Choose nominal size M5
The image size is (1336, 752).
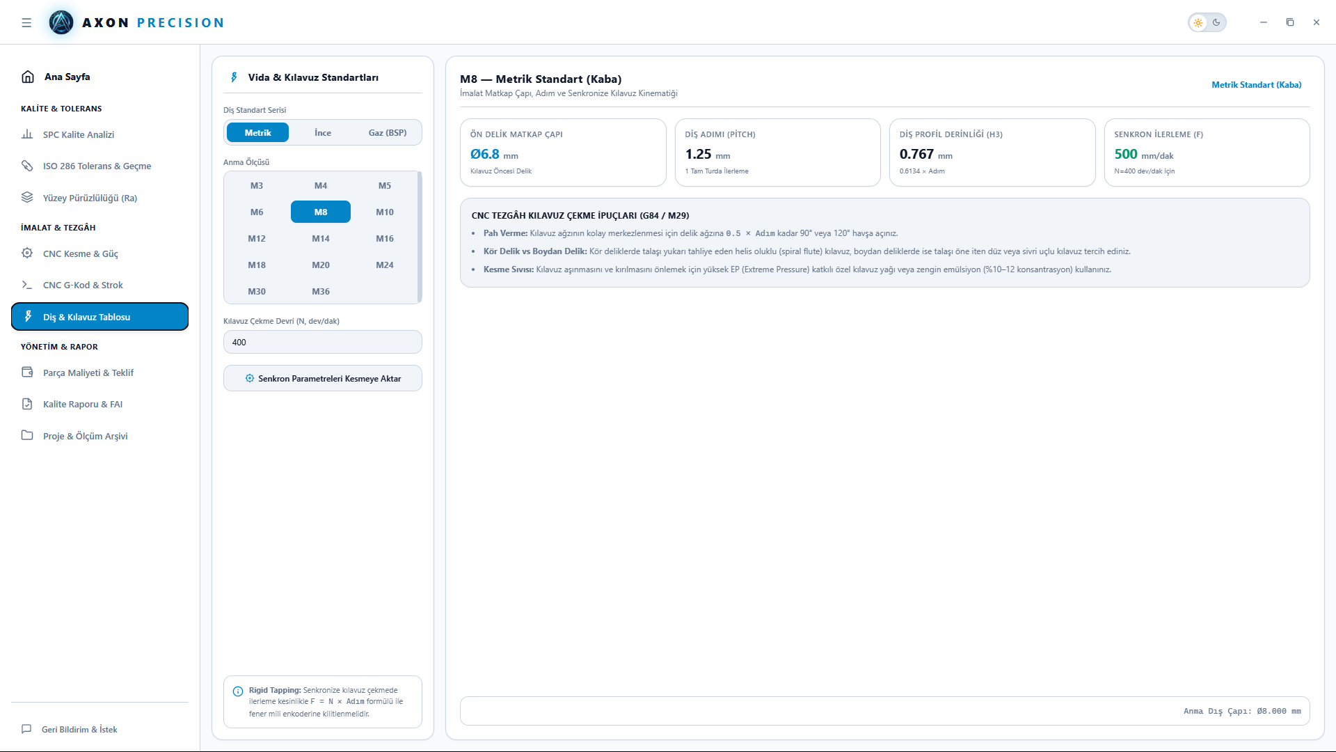385,185
